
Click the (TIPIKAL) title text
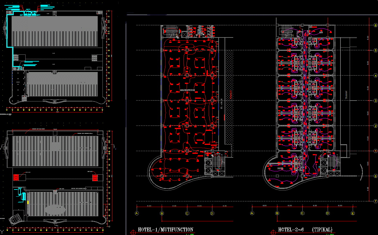point(322,230)
